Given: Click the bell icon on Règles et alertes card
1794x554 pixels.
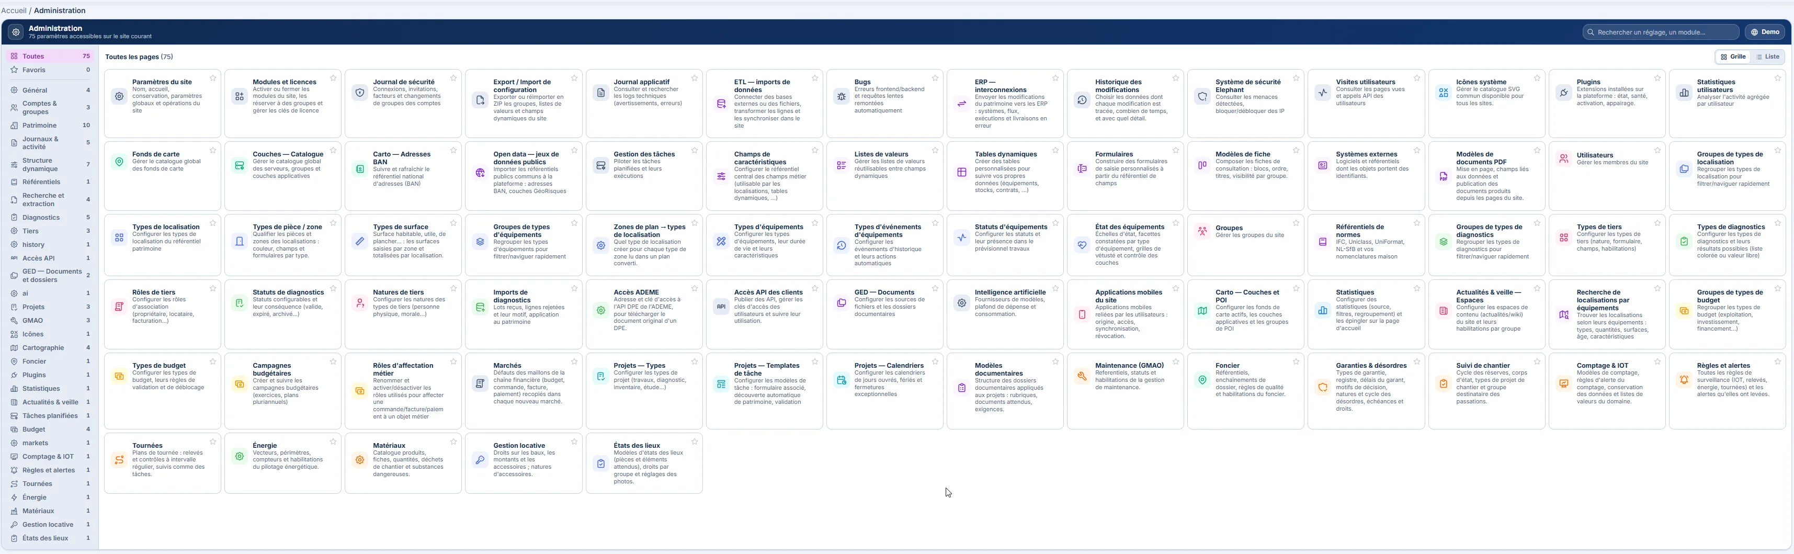Looking at the screenshot, I should pos(1684,380).
